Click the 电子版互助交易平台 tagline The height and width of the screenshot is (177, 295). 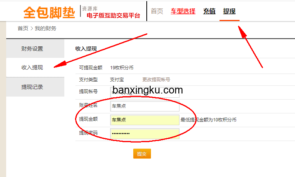click(113, 15)
